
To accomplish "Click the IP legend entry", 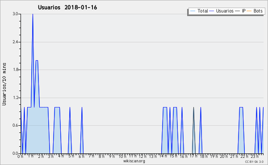I will pyautogui.click(x=240, y=11).
